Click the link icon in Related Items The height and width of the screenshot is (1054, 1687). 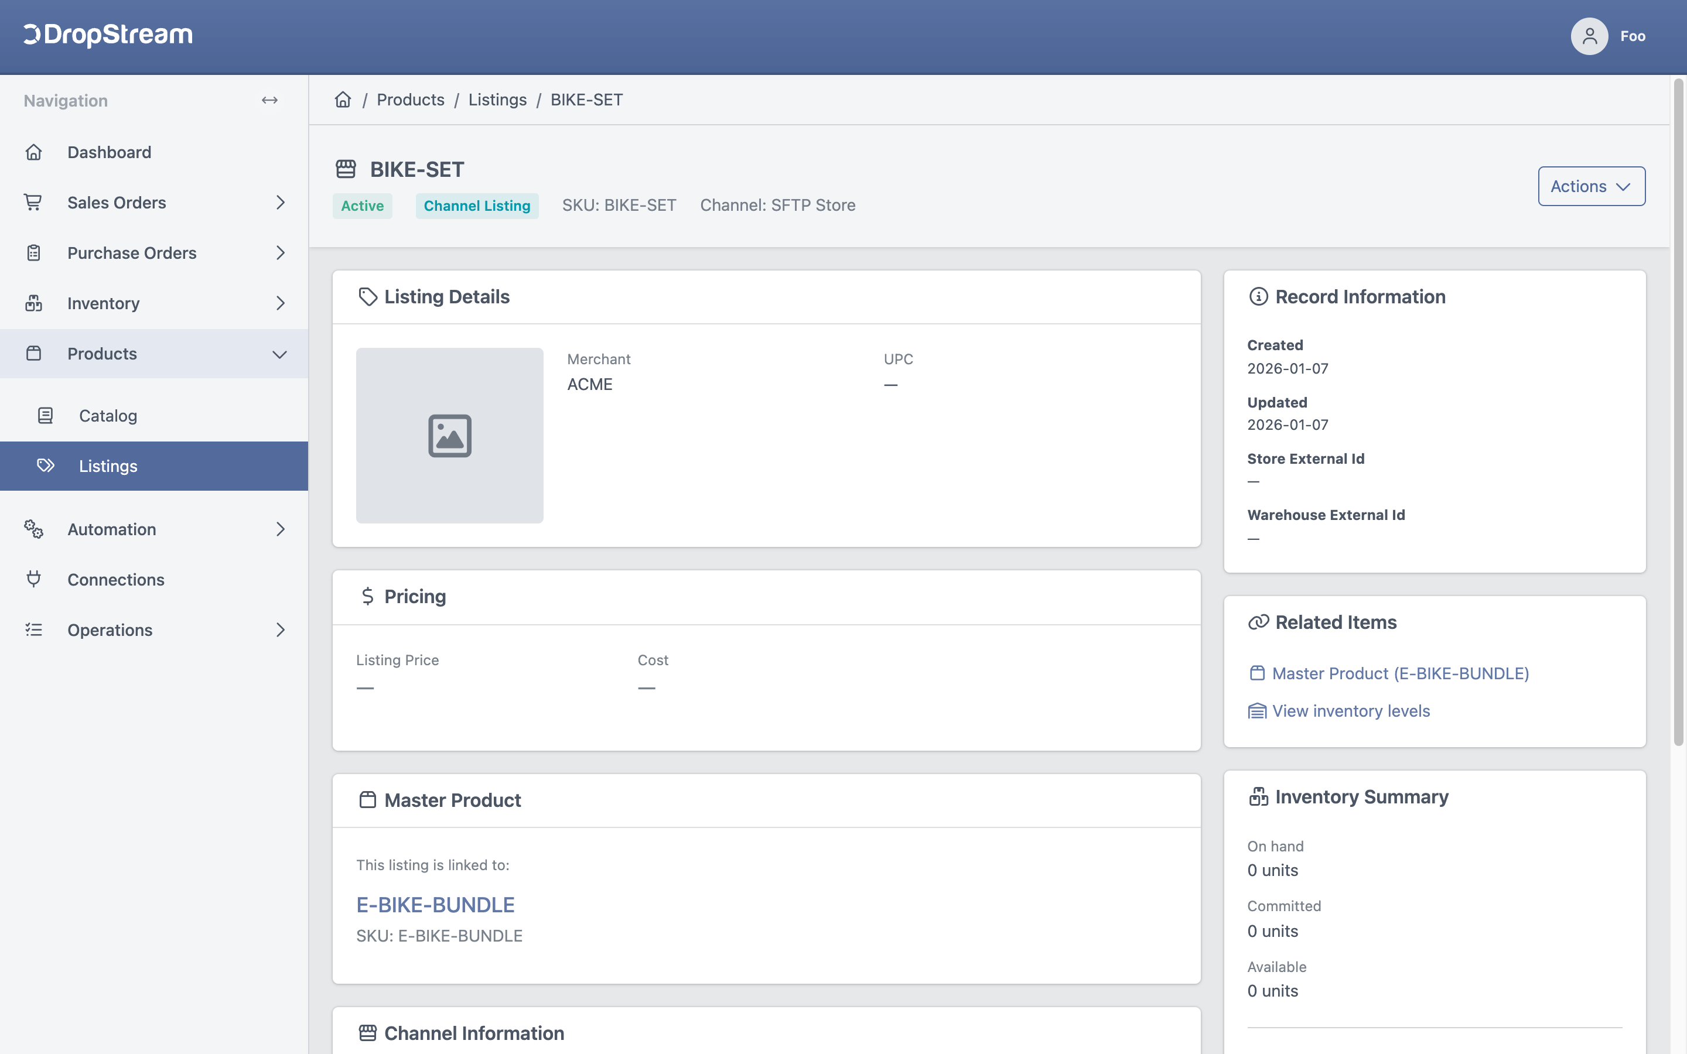click(1258, 622)
